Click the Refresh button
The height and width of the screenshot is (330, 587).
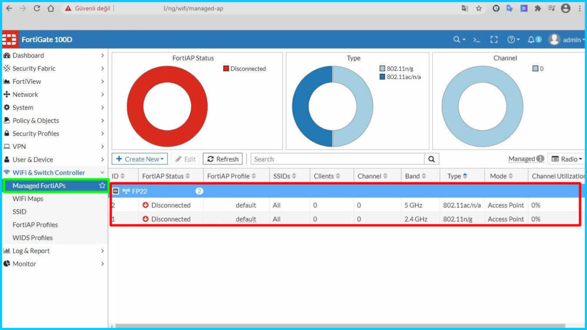coord(223,159)
